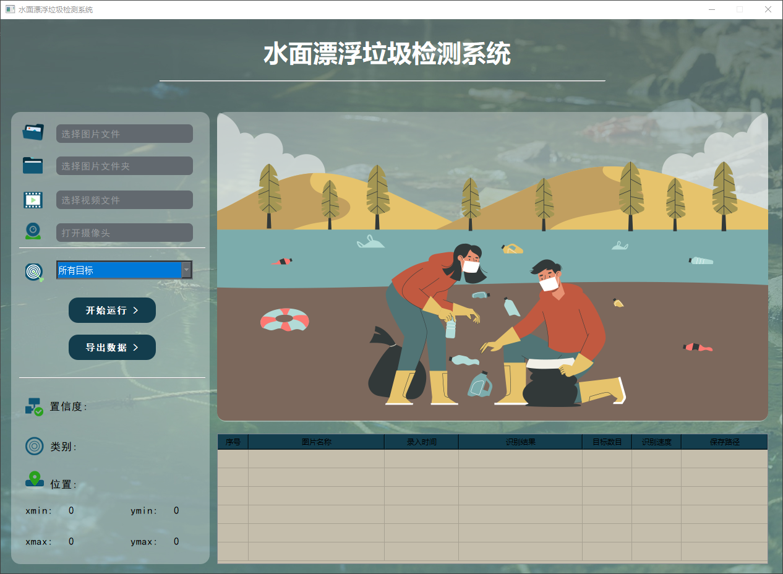Select the 图片名称 column header

point(317,442)
